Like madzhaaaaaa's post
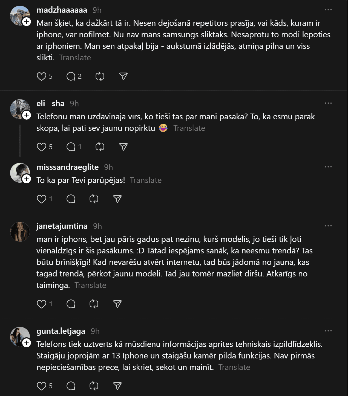This screenshot has width=348, height=396. [x=41, y=77]
